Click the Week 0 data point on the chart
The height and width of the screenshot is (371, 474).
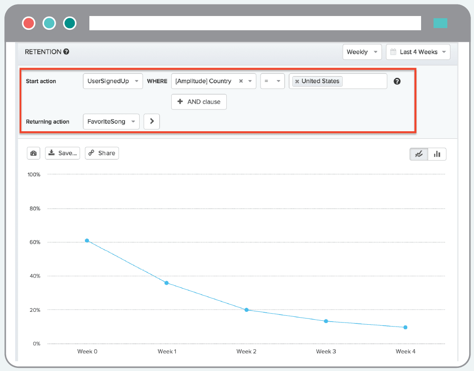tap(87, 240)
